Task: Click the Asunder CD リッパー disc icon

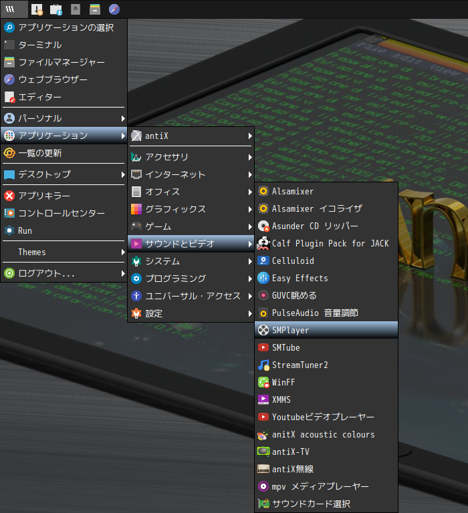Action: [263, 226]
